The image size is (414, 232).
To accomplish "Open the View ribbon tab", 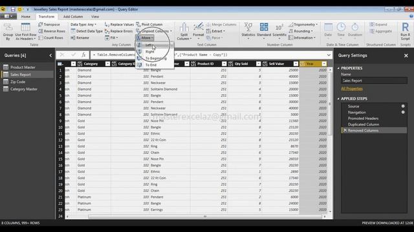I will coord(95,17).
